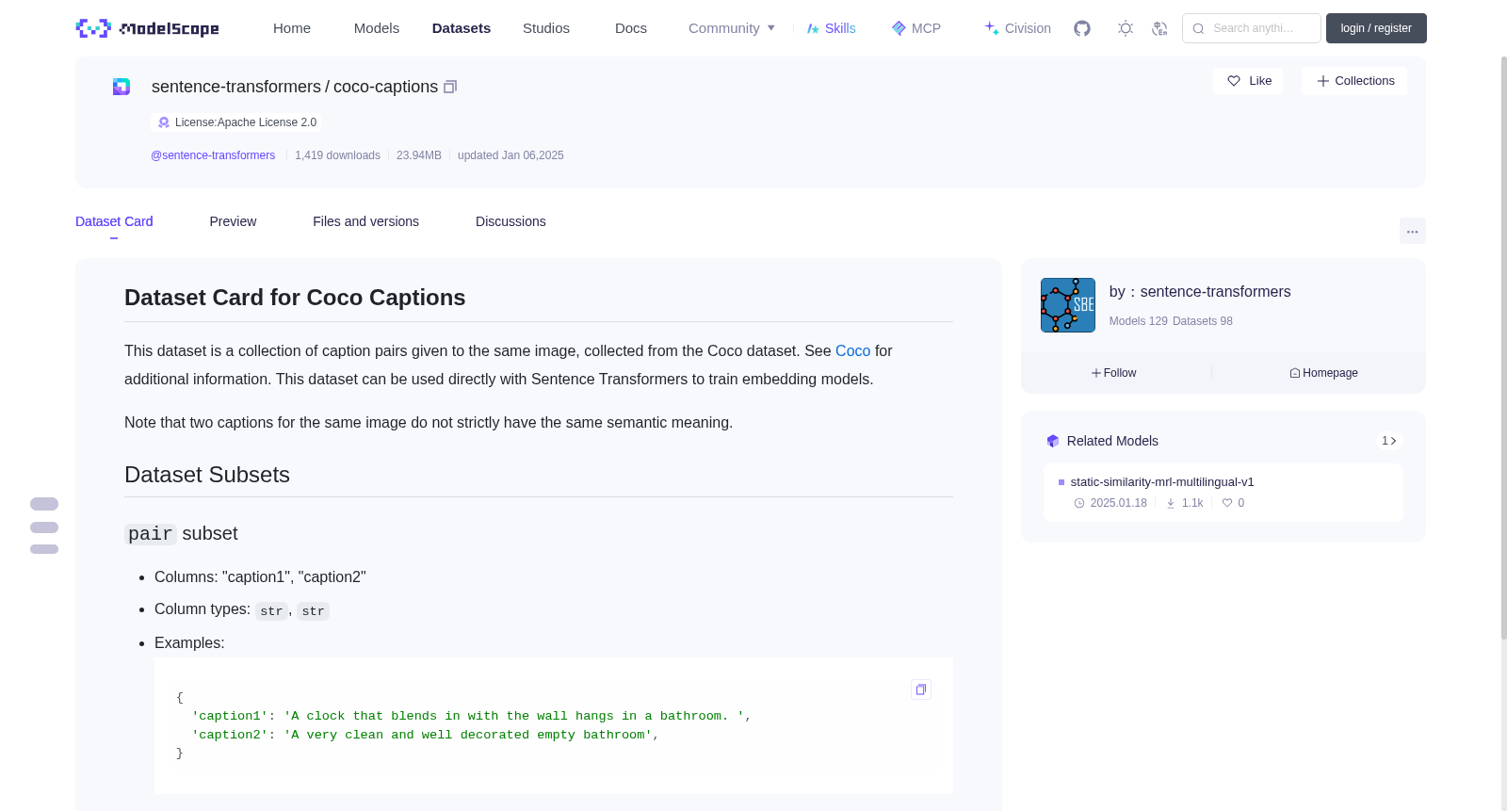The height and width of the screenshot is (811, 1507).
Task: Click the "Dataset Card for Coco Captions" heading
Action: click(295, 298)
